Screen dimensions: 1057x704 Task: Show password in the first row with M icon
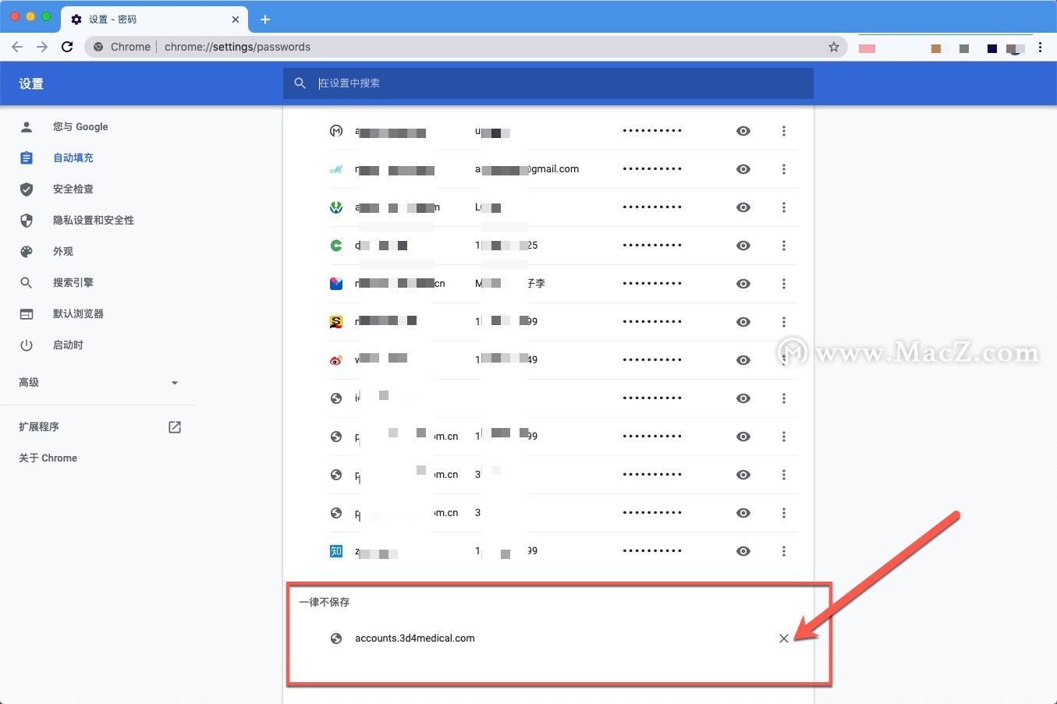coord(743,131)
